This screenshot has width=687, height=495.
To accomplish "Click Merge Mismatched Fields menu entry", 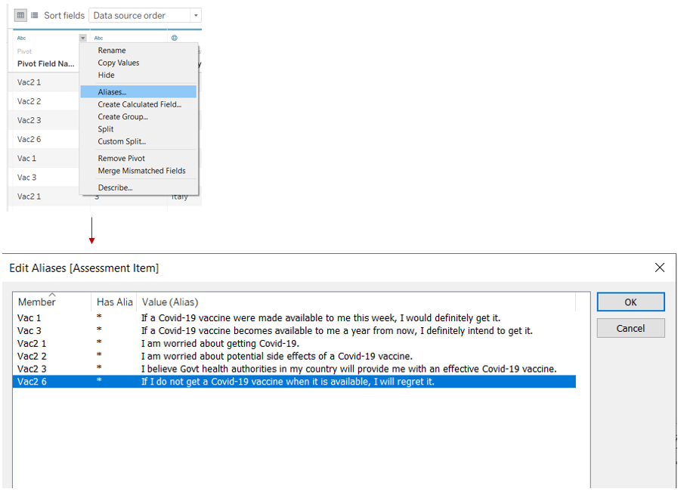I will (x=141, y=171).
